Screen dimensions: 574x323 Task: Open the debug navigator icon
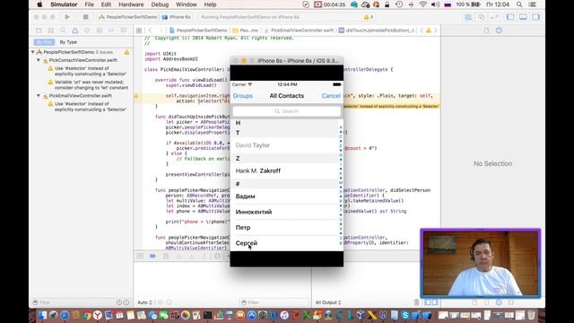click(100, 31)
